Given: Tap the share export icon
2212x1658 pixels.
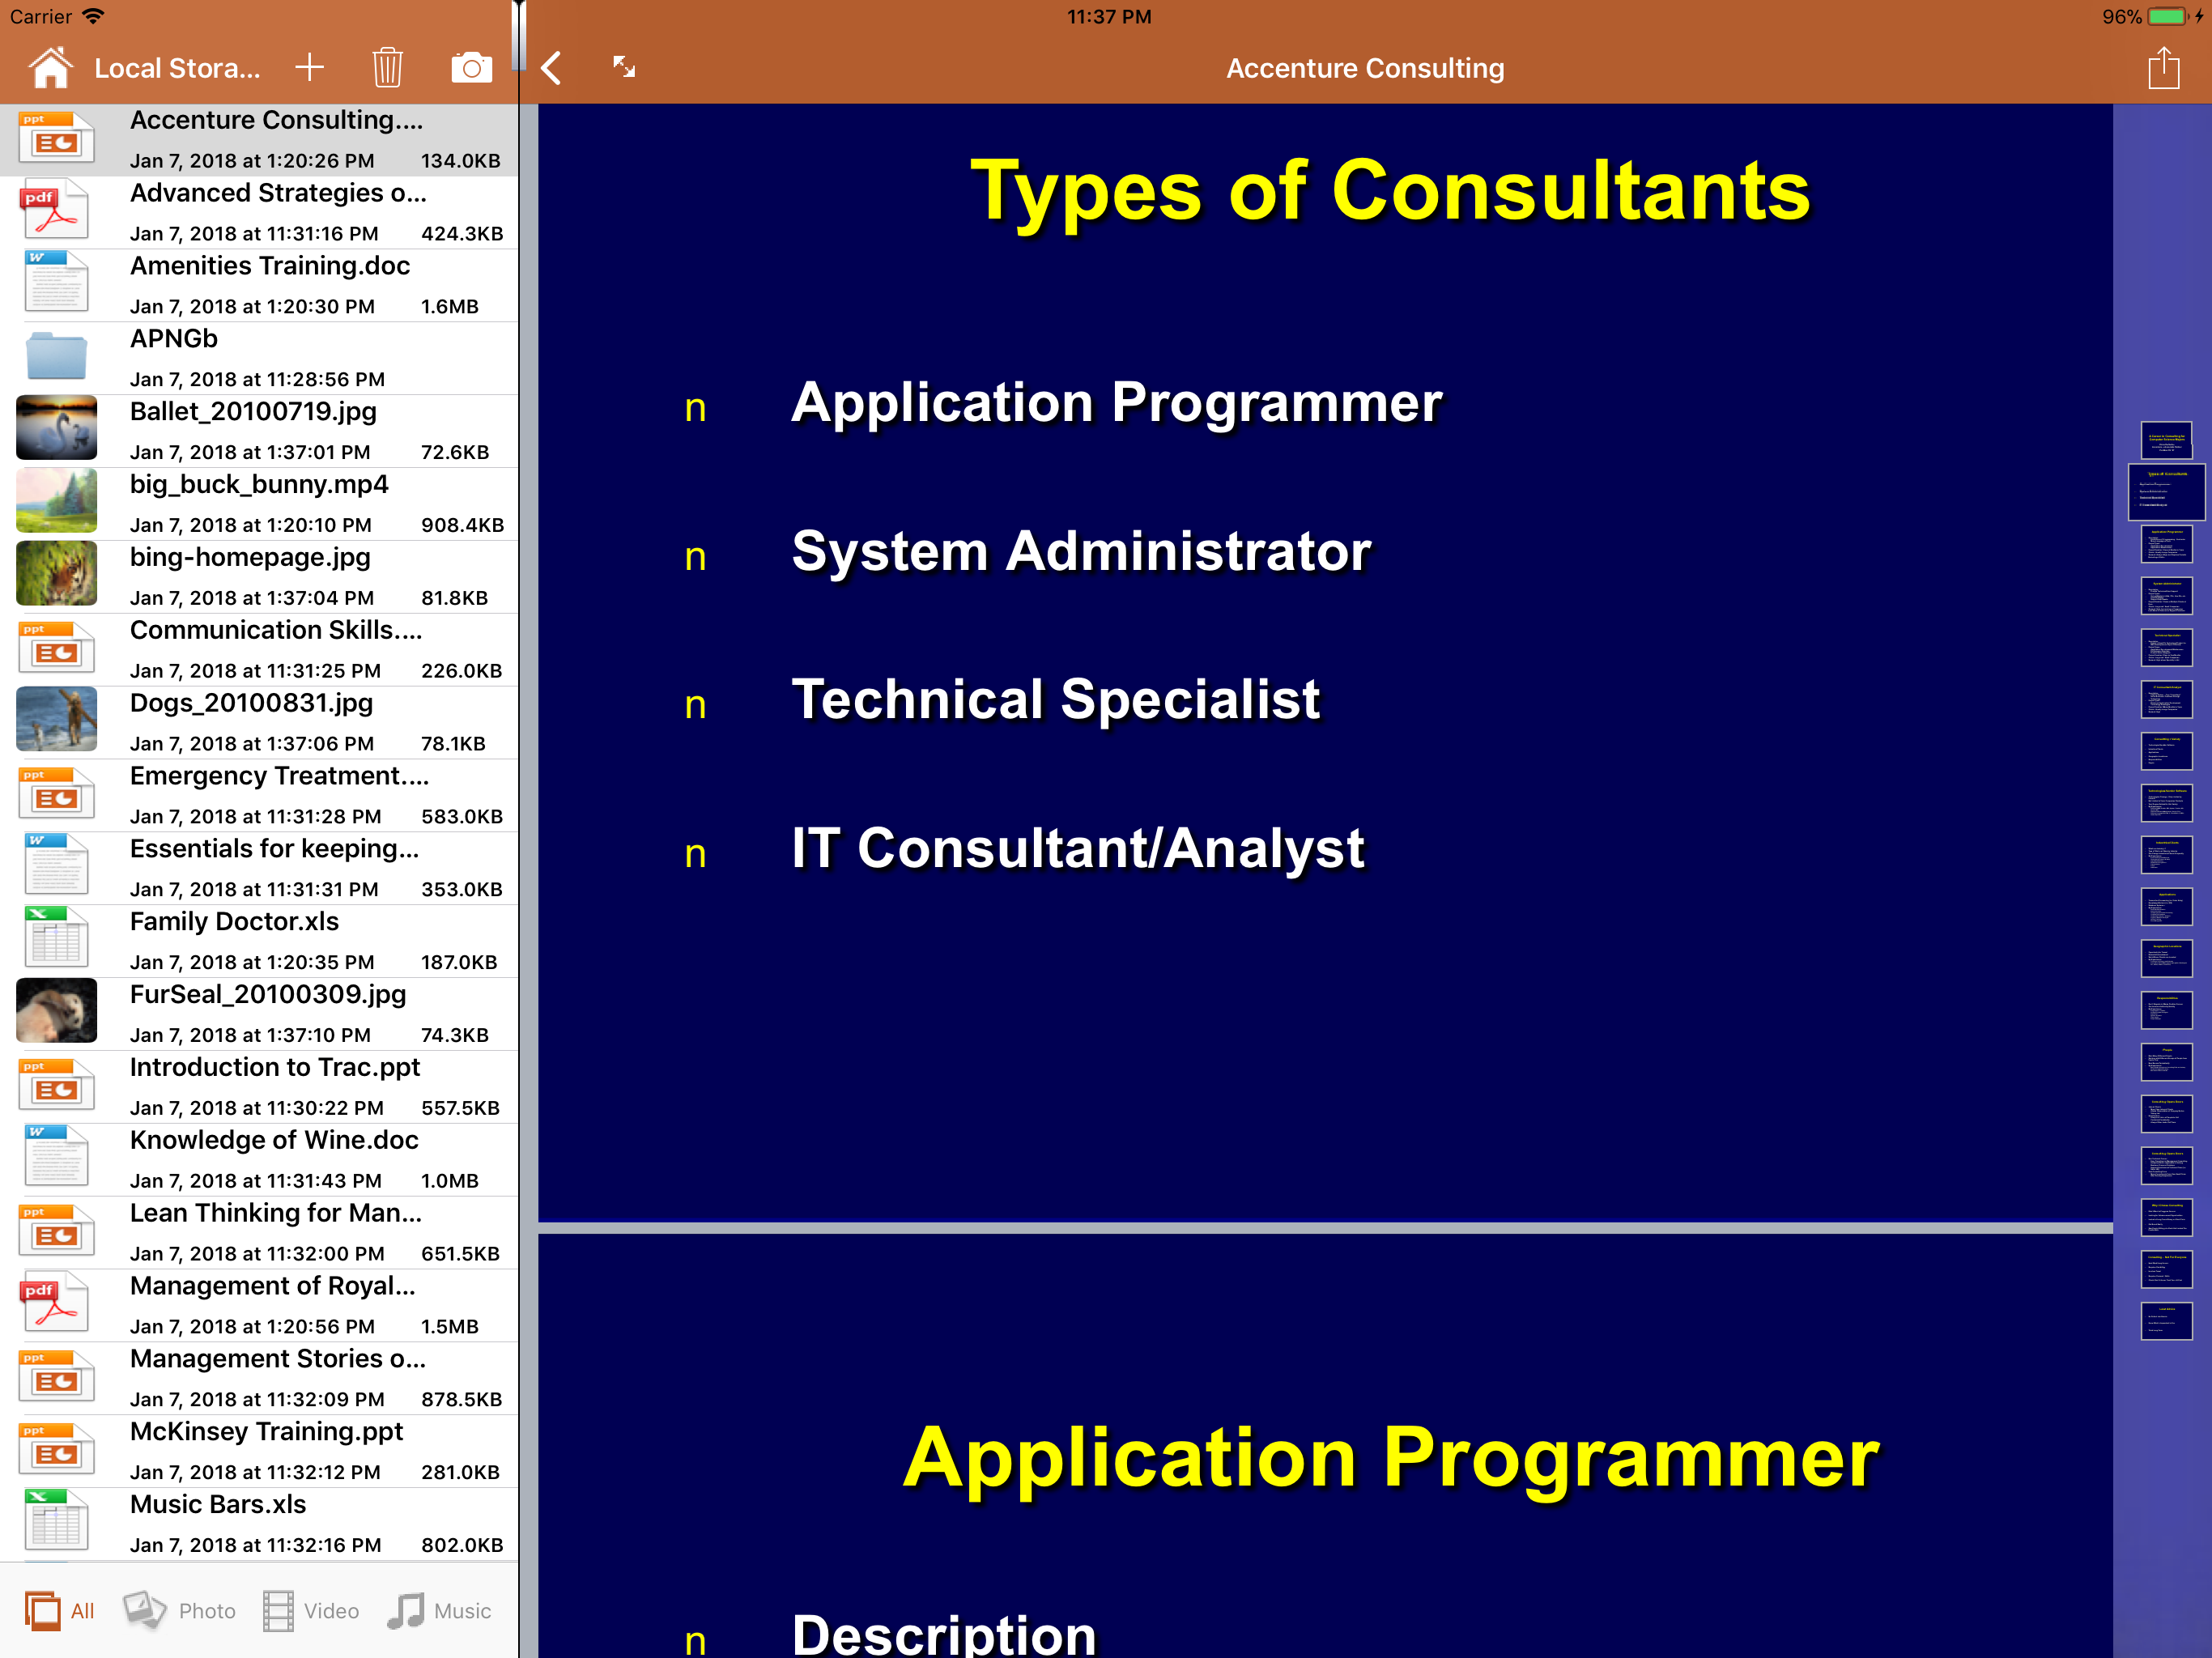Looking at the screenshot, I should click(x=2163, y=68).
